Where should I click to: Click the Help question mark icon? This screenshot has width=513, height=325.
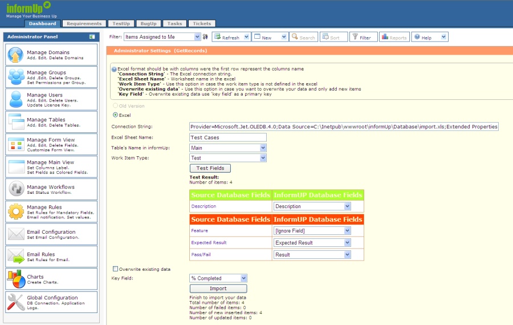click(x=417, y=36)
